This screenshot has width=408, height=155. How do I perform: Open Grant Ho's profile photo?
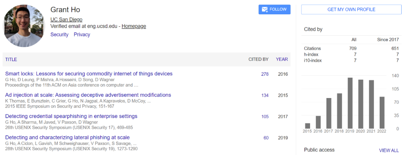pyautogui.click(x=25, y=25)
